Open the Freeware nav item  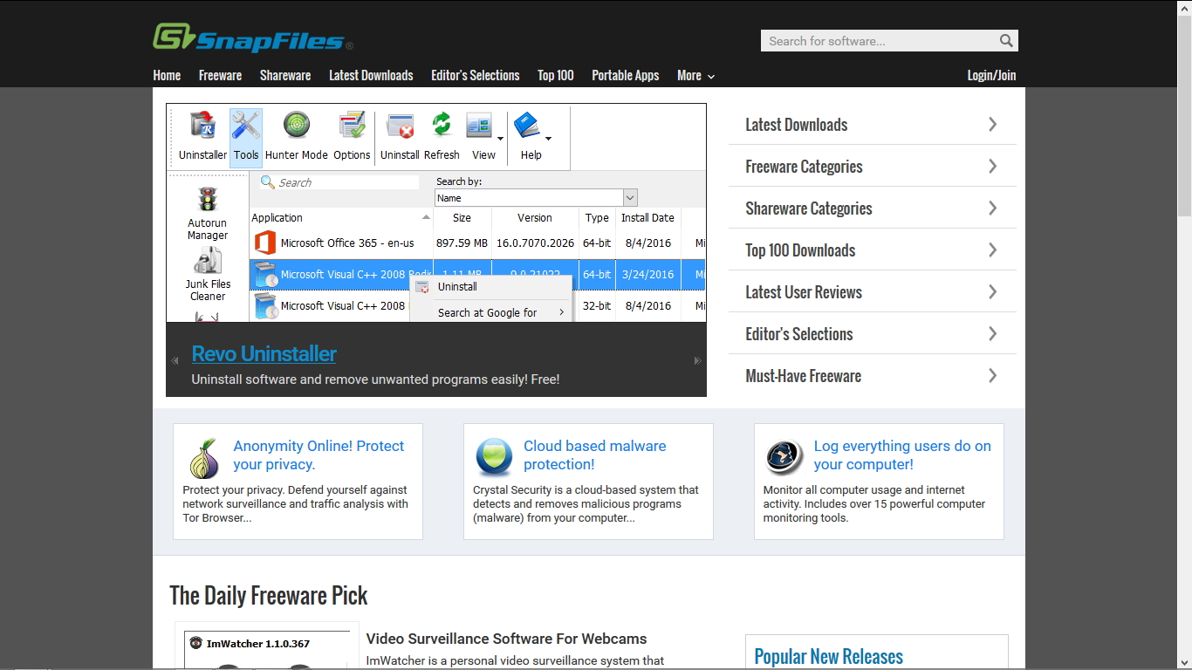pos(220,76)
